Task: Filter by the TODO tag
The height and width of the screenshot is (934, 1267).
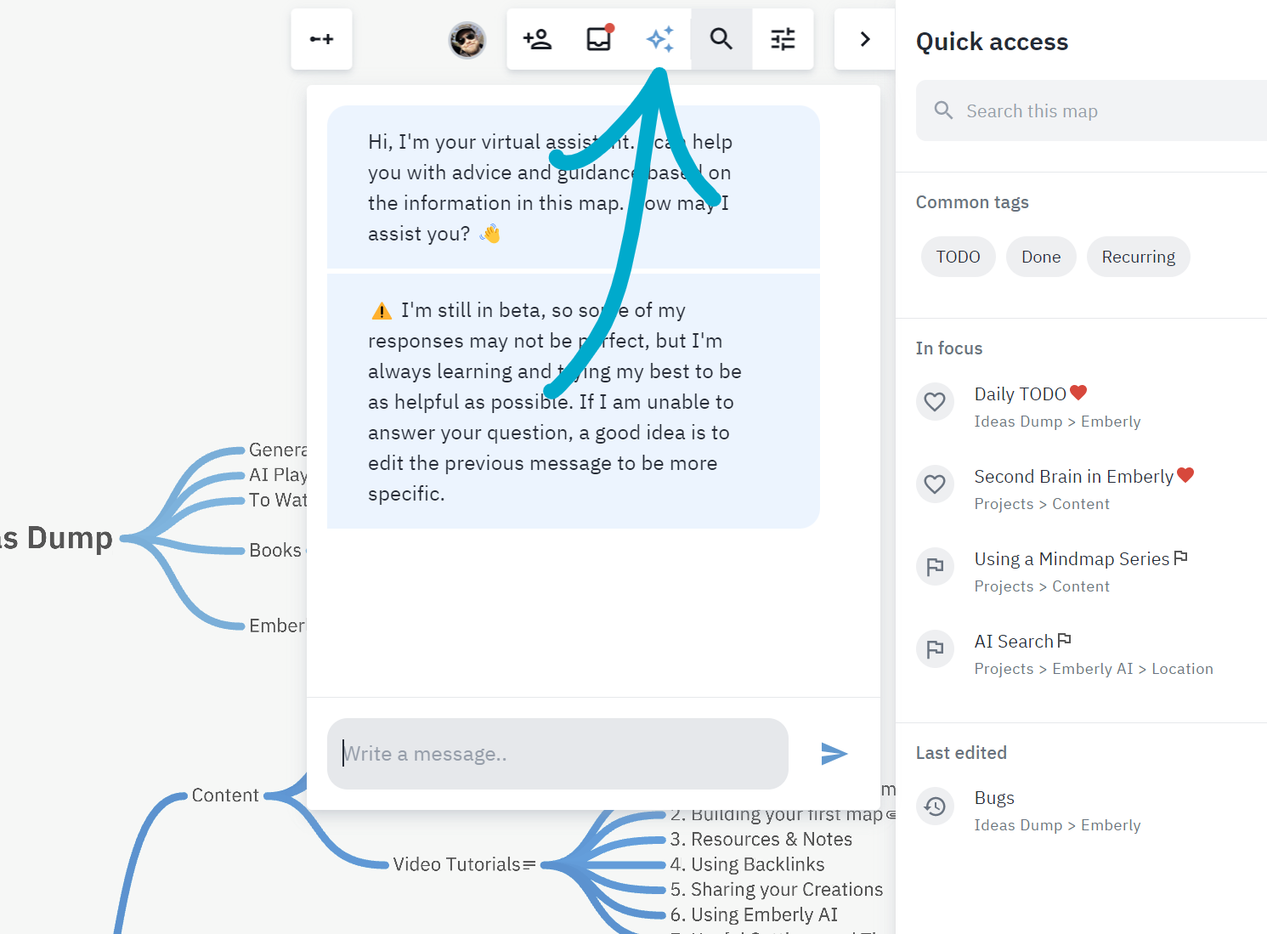Action: pyautogui.click(x=959, y=257)
